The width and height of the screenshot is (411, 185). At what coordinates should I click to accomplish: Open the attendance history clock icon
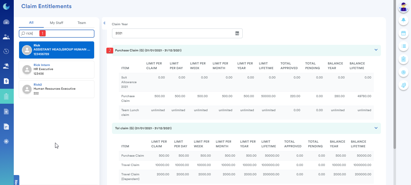pyautogui.click(x=6, y=51)
